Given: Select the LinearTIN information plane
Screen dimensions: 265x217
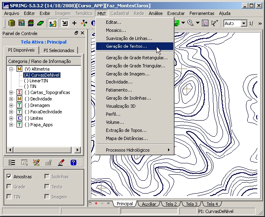Looking at the screenshot, I should [x=38, y=81].
